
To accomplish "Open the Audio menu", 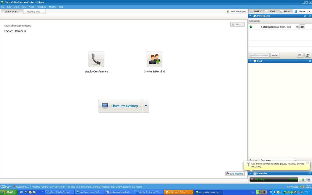I will (x=31, y=7).
